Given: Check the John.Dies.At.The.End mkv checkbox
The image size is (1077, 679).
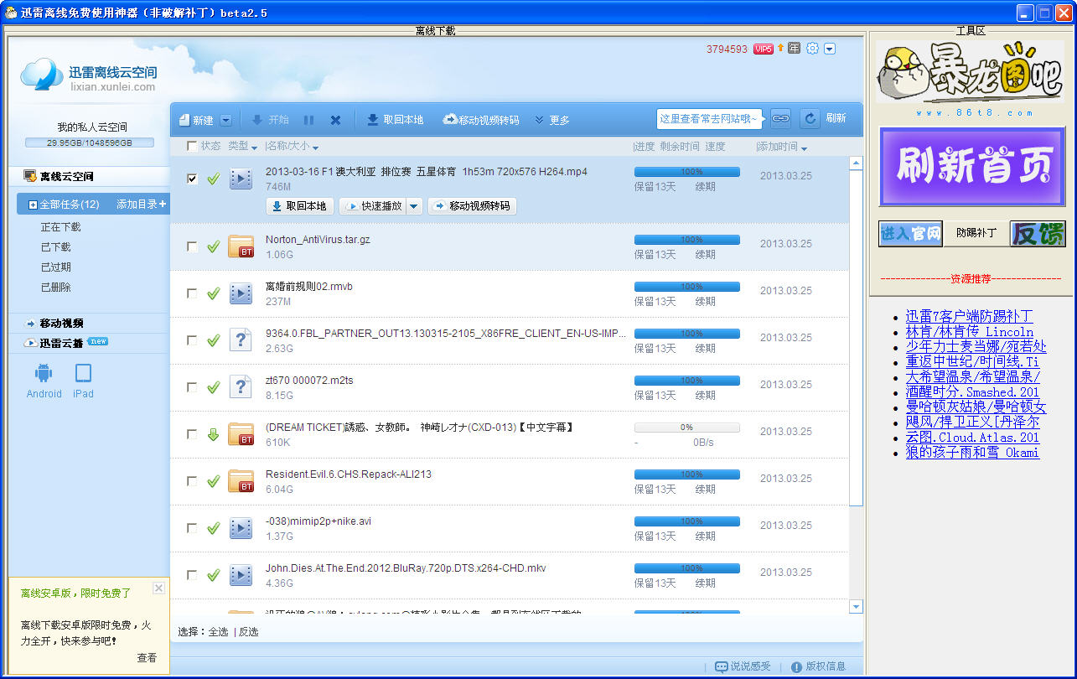Looking at the screenshot, I should pos(192,575).
